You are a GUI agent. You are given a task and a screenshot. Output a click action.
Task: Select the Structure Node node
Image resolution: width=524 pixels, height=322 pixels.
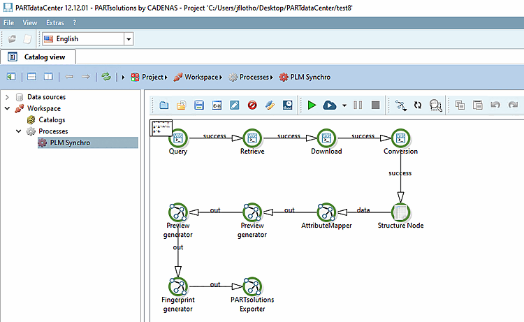[x=401, y=212]
